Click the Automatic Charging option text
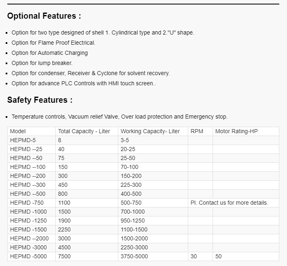The height and width of the screenshot is (266, 287). (50, 53)
